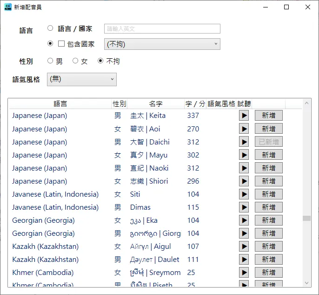Click the Dimas name cell

pos(140,207)
